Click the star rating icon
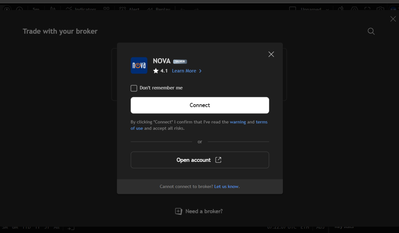Viewport: 399px width, 233px height. click(x=156, y=71)
